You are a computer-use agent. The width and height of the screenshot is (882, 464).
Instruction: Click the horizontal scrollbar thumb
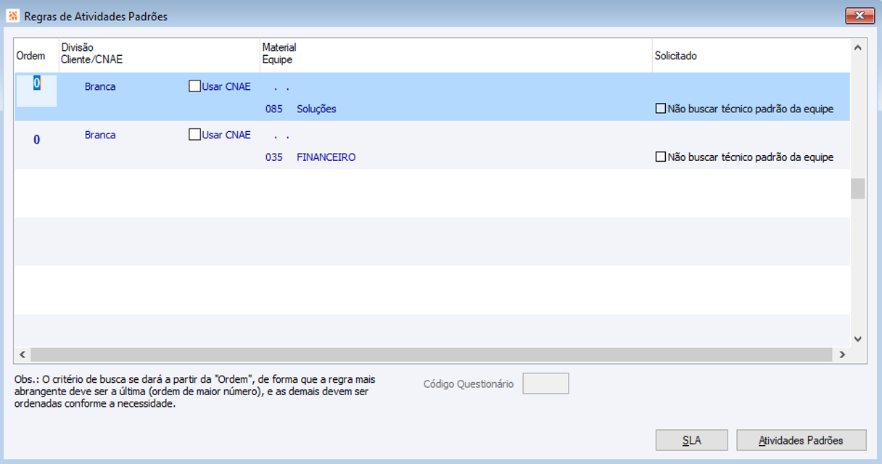(431, 355)
